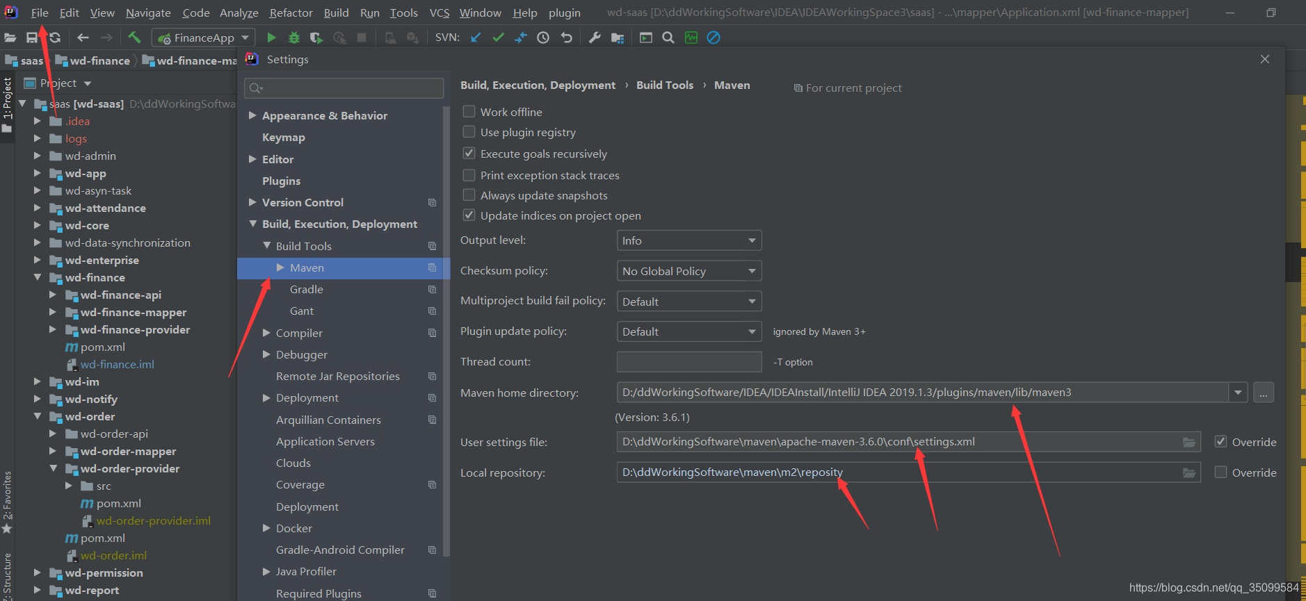Click the SVN Revert undo arrow icon
The height and width of the screenshot is (601, 1306).
[567, 38]
